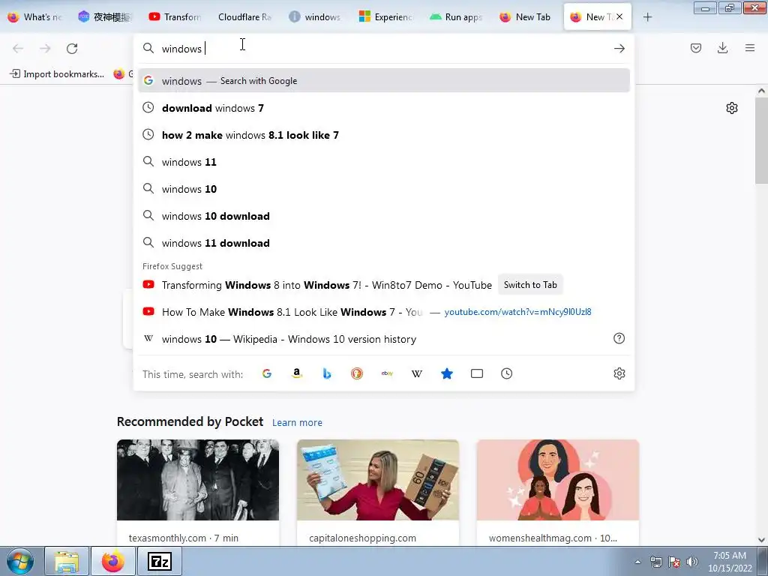Viewport: 768px width, 576px height.
Task: Switch to the 夜神模擬 tab
Action: 106,17
